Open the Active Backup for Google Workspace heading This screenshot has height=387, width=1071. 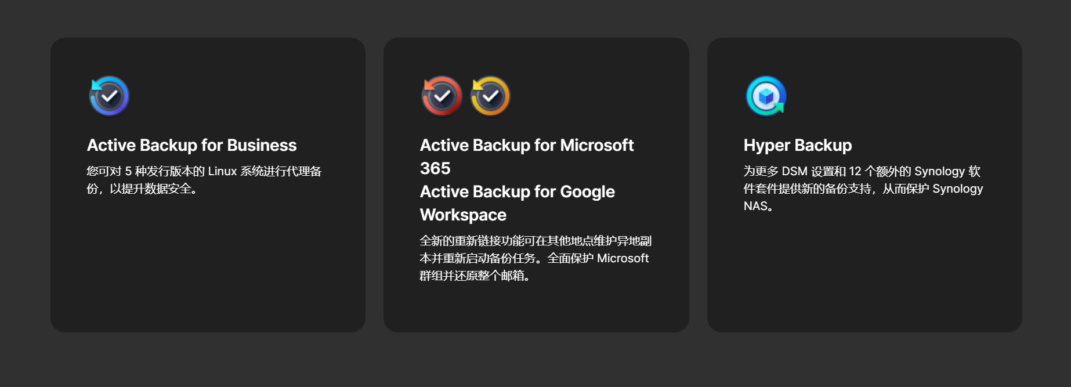(x=517, y=191)
